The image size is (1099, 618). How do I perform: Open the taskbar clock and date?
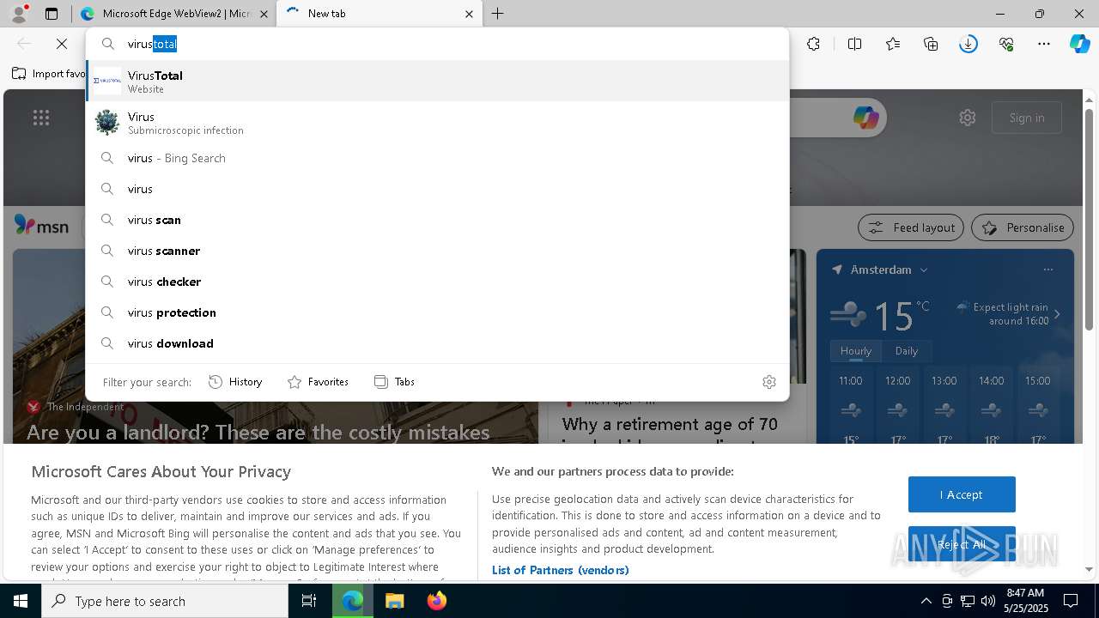(1025, 601)
